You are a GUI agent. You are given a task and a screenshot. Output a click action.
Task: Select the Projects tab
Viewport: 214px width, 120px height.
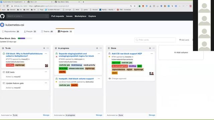click(65, 31)
